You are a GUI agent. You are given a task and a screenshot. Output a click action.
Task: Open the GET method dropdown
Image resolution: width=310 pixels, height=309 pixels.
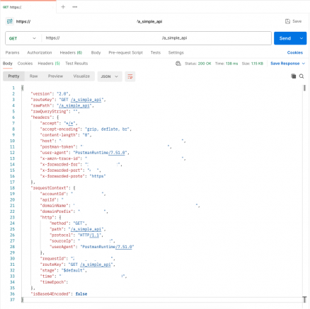tap(23, 38)
